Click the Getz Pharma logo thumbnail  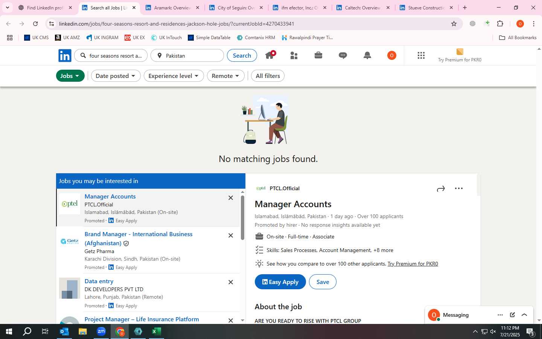[x=70, y=241]
